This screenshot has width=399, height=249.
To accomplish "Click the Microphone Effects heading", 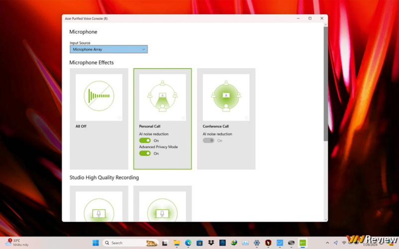I will (x=91, y=63).
